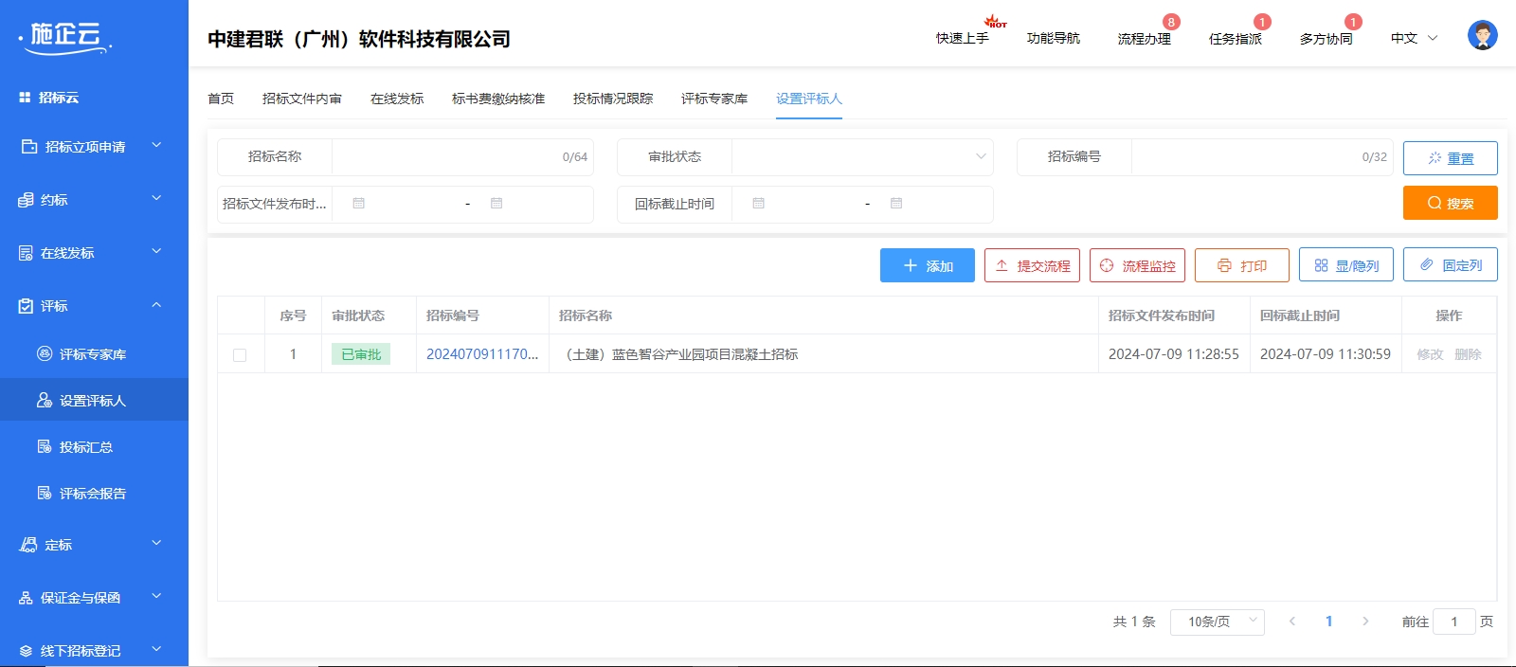Screen dimensions: 1516x667
Task: Expand 定标 sidebar chevron
Action: coord(157,543)
